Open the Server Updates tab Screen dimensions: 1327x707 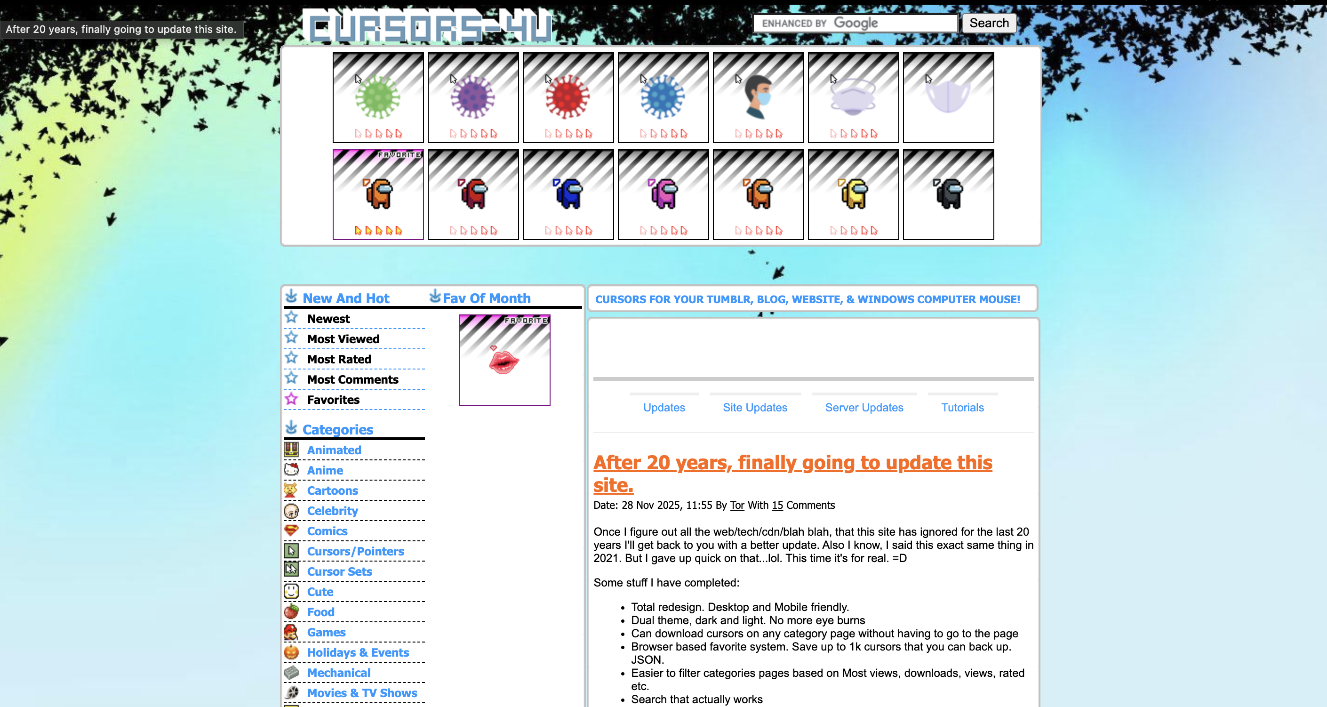pyautogui.click(x=864, y=407)
